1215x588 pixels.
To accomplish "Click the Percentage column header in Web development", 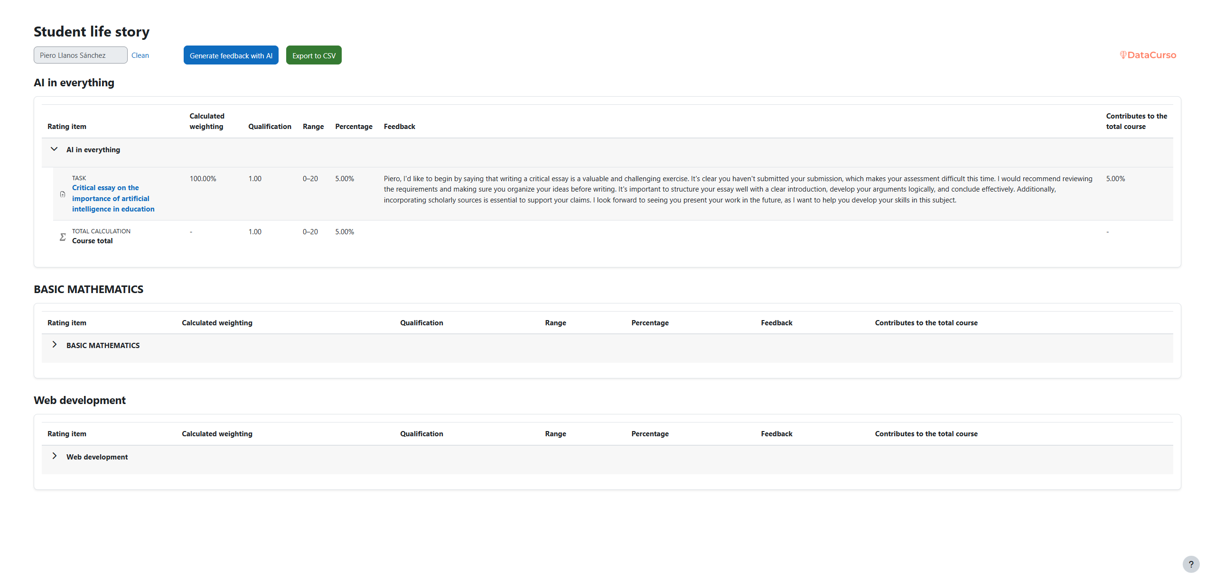I will pos(650,433).
